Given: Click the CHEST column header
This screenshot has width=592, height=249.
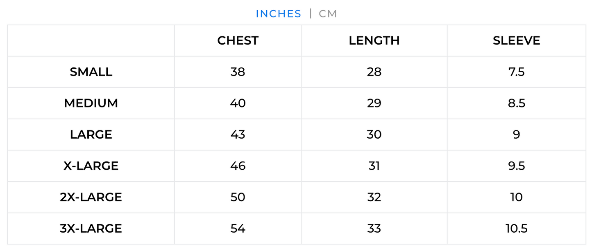Looking at the screenshot, I should click(238, 40).
